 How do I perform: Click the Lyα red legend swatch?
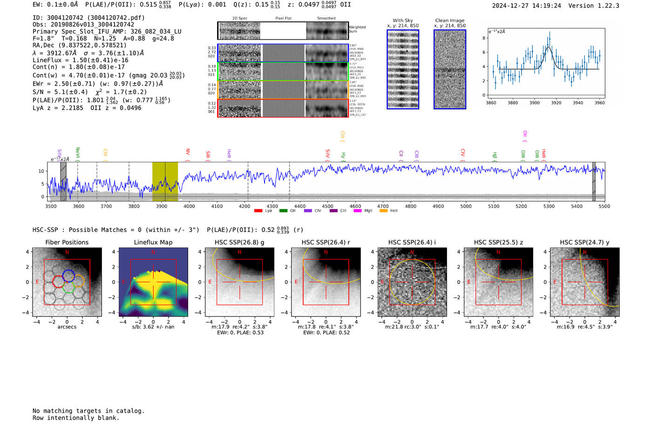coord(258,211)
